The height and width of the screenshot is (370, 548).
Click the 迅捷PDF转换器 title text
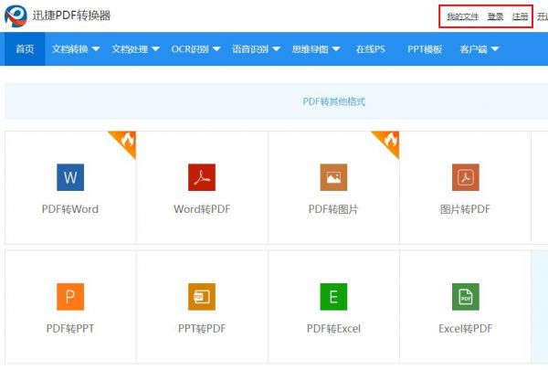tap(71, 16)
